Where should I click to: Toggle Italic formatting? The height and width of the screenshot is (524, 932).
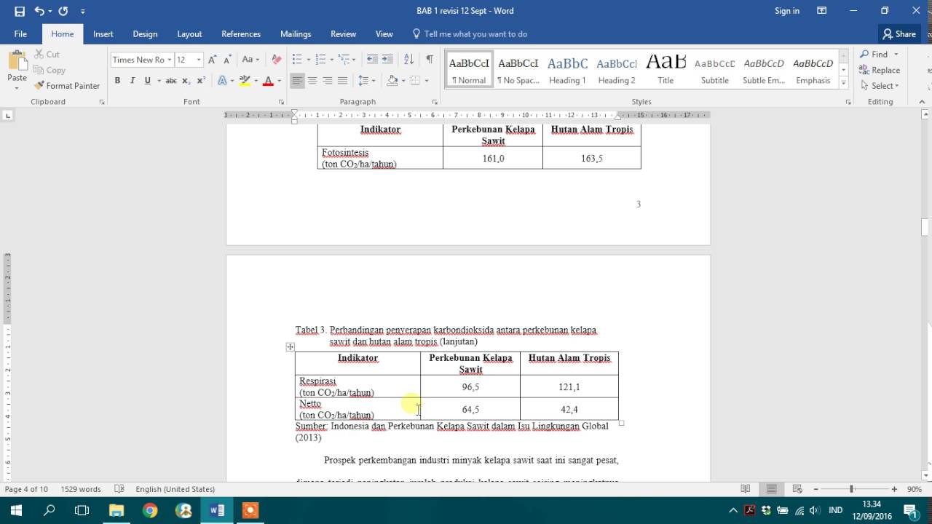(x=133, y=81)
